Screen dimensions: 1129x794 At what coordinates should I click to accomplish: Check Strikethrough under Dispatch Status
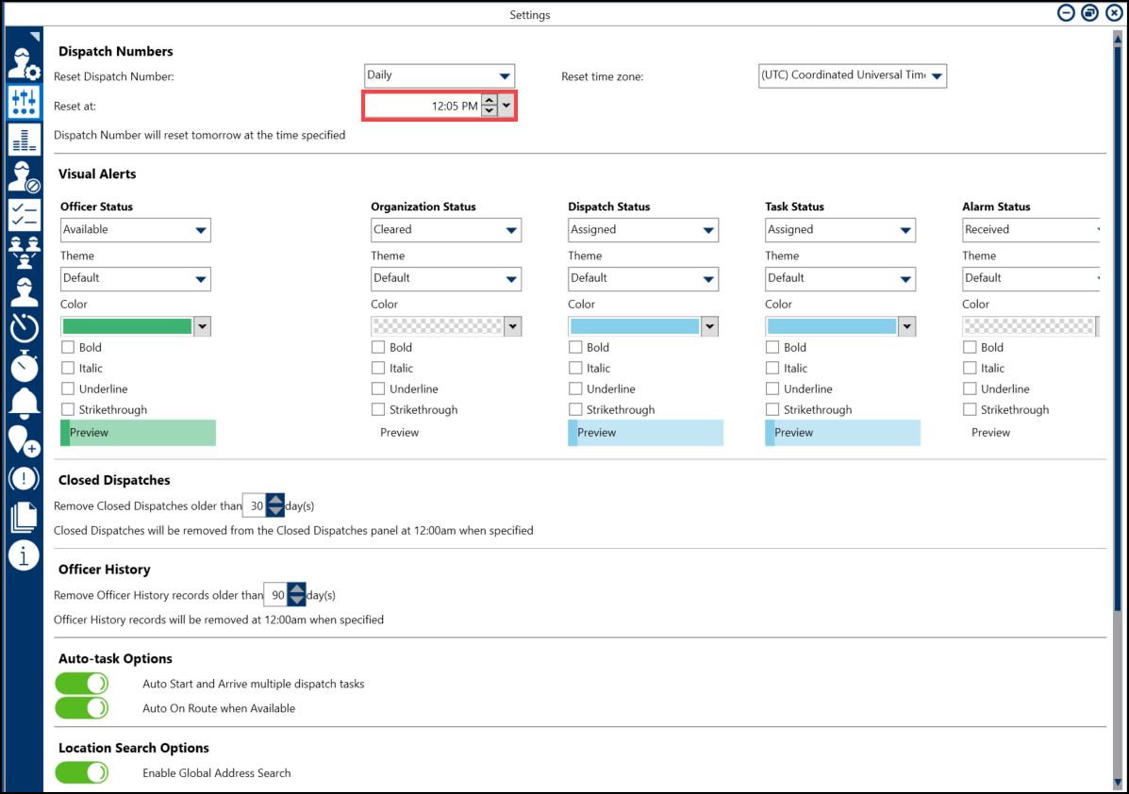[576, 409]
